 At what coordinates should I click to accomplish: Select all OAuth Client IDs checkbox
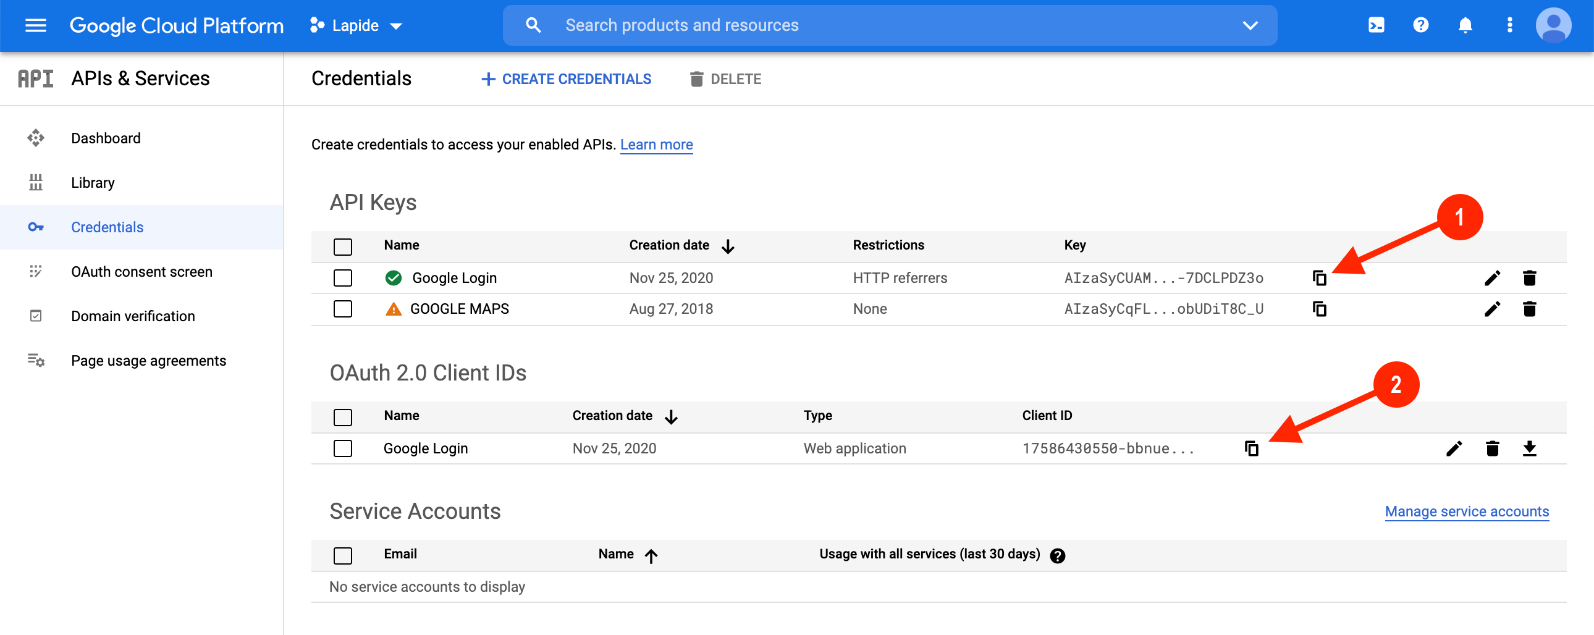point(342,418)
